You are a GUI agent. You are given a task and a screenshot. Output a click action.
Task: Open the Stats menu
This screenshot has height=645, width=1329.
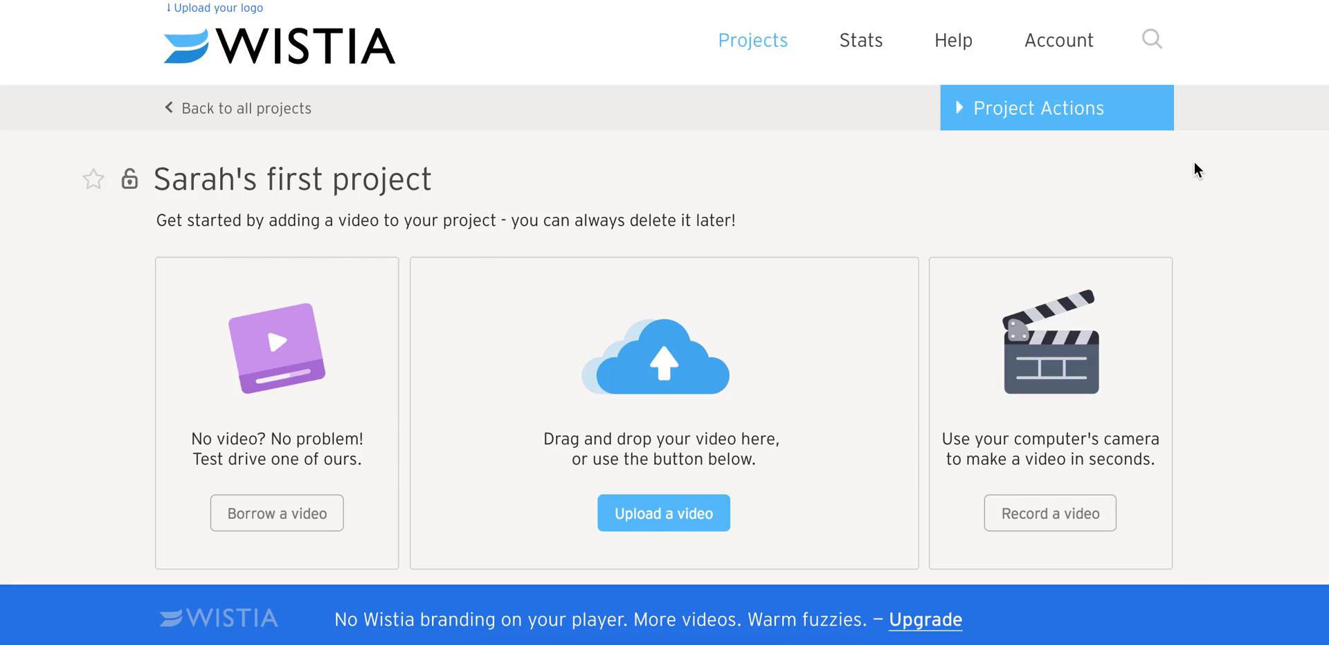[860, 40]
